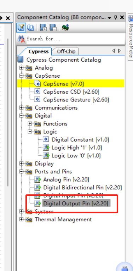Screen dimensions: 133x271
Task: Click the right tab scroll arrow
Action: 120,51
